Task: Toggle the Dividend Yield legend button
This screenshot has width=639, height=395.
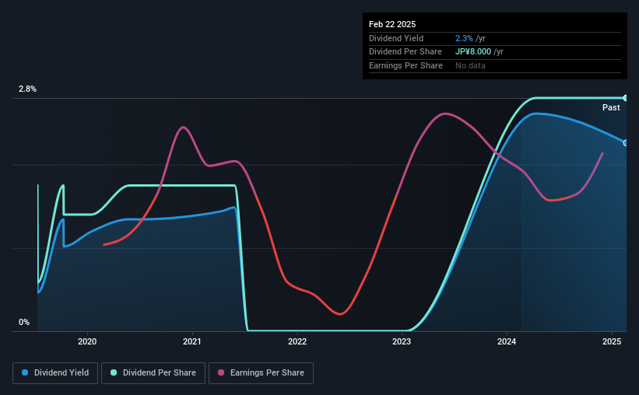Action: pyautogui.click(x=55, y=373)
